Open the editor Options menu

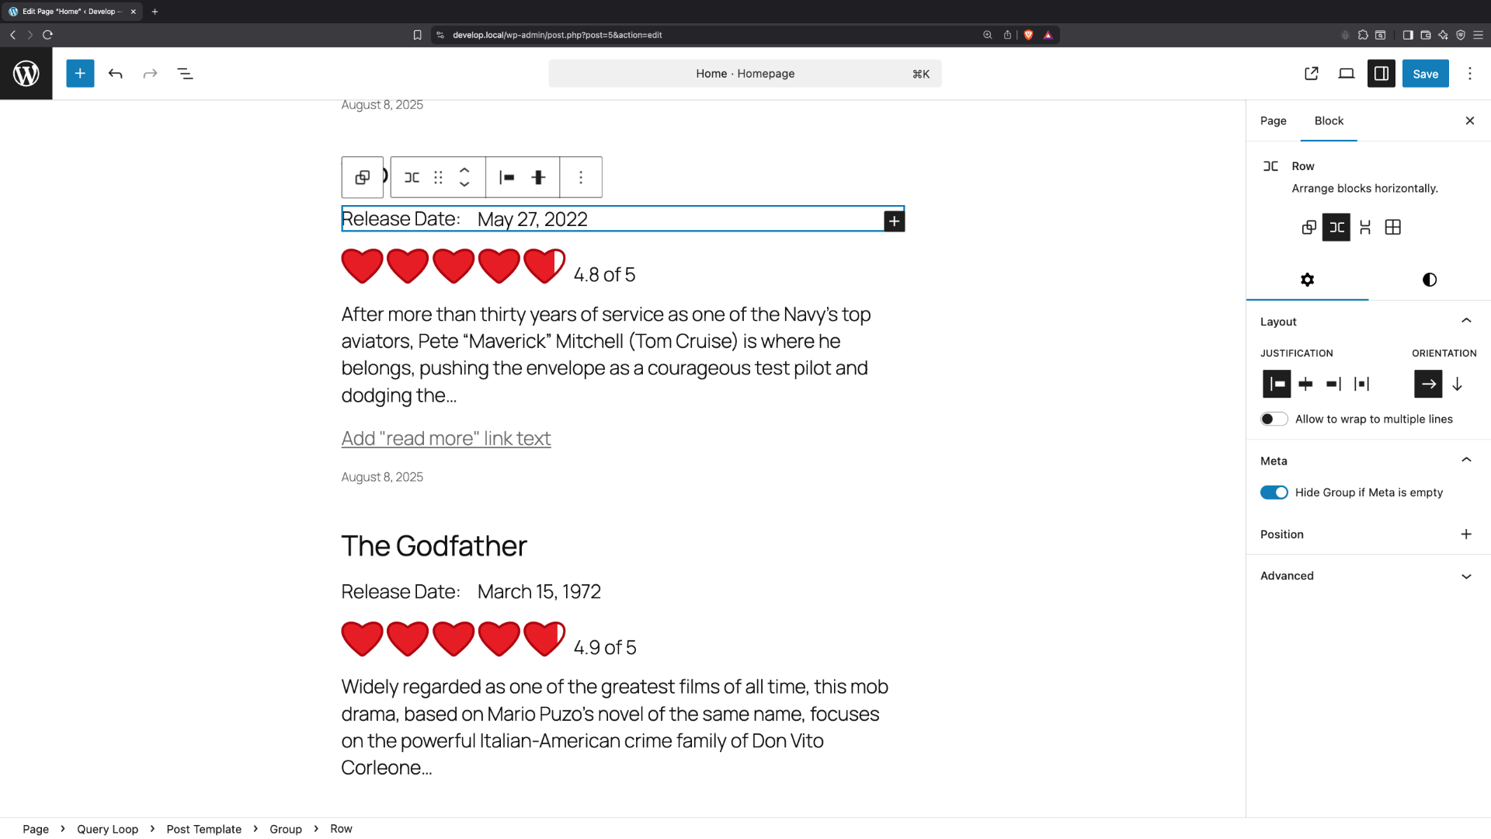click(x=1470, y=73)
